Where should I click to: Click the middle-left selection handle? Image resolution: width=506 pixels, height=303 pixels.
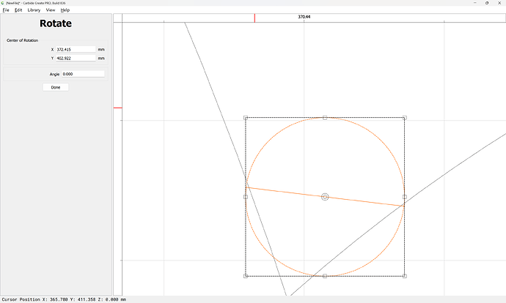(x=246, y=197)
